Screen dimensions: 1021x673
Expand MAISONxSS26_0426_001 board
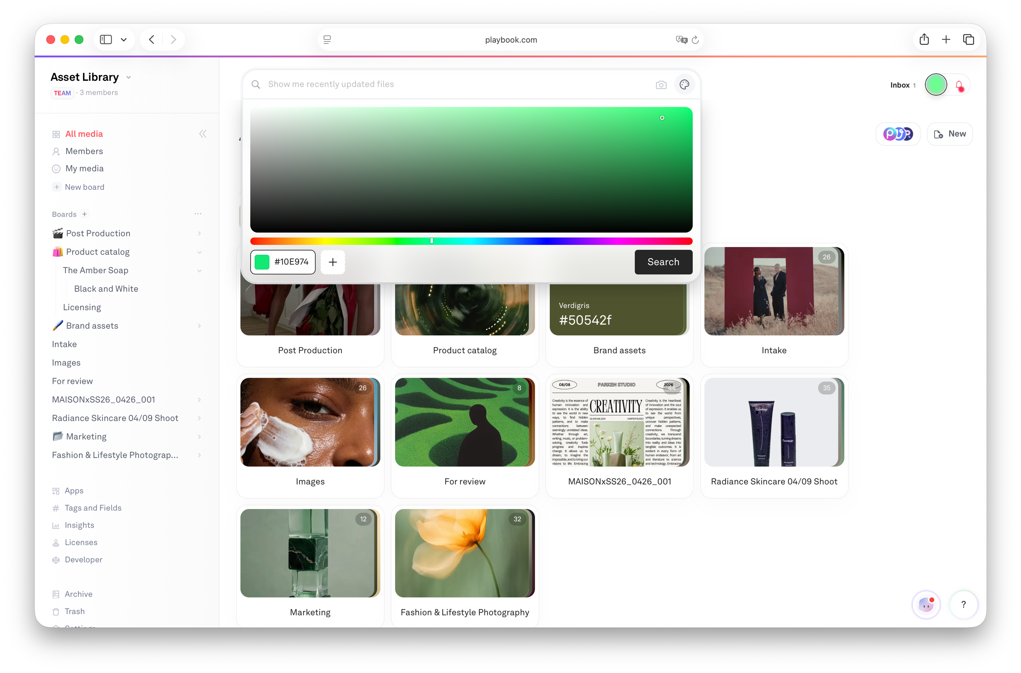(x=199, y=400)
